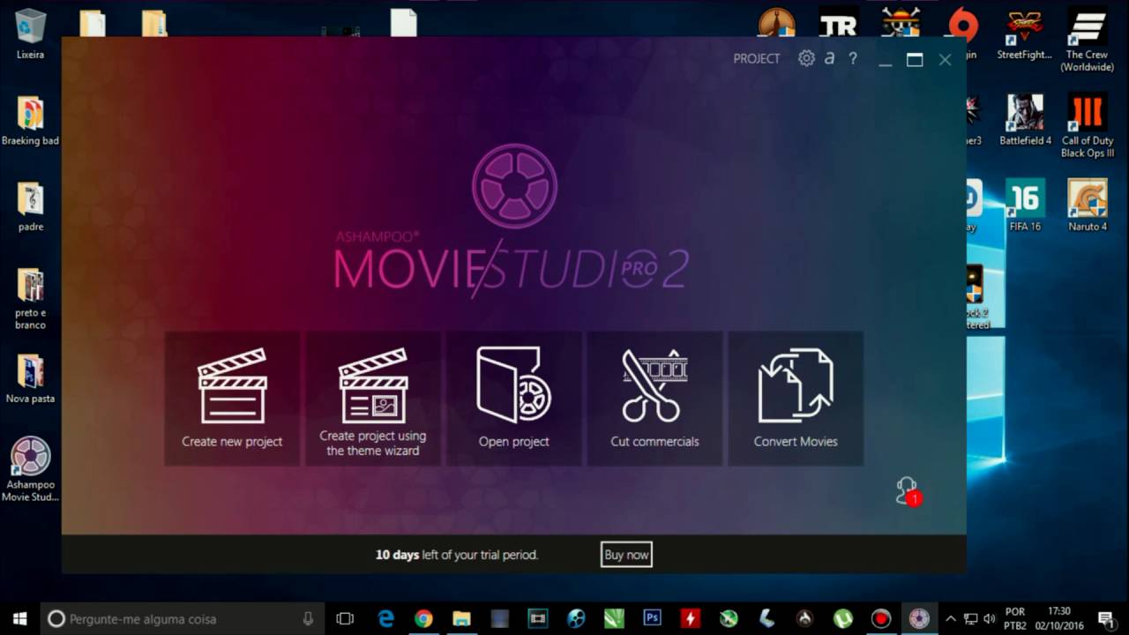Open the red lightning bolt taskbar app
1129x635 pixels.
691,618
